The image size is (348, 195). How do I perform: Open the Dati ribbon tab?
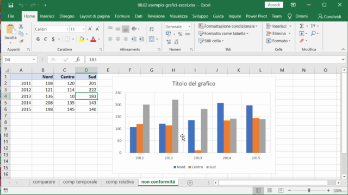(139, 16)
